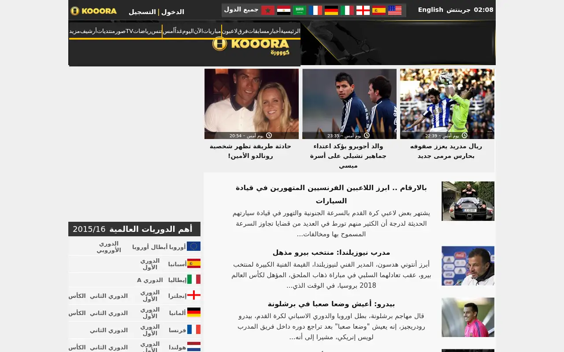564x352 pixels.
Task: Click the Italy flag beside إيطاليا in leagues list
Action: click(x=193, y=279)
